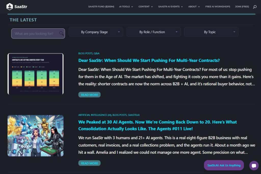The height and width of the screenshot is (174, 261).
Task: Select Blog Posts tag on AI Agents article
Action: pyautogui.click(x=120, y=115)
